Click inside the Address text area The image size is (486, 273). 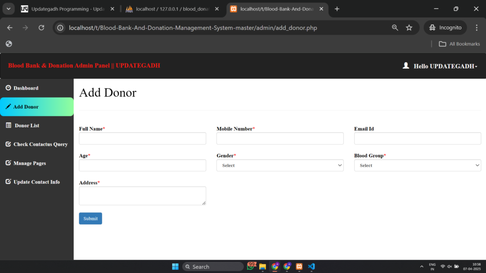click(x=142, y=196)
